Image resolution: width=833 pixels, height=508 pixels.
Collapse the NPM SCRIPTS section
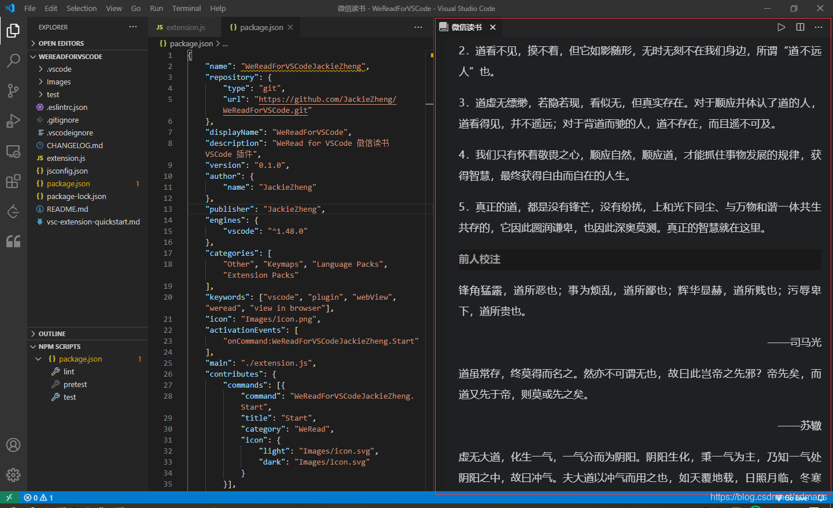point(88,347)
